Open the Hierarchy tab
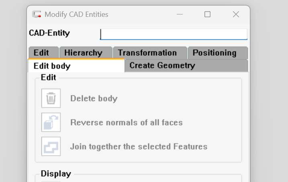 click(83, 53)
